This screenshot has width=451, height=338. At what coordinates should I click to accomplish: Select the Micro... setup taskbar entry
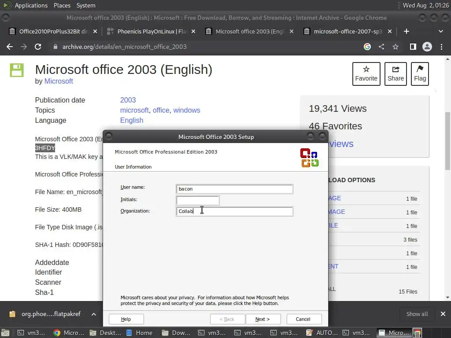point(394,333)
